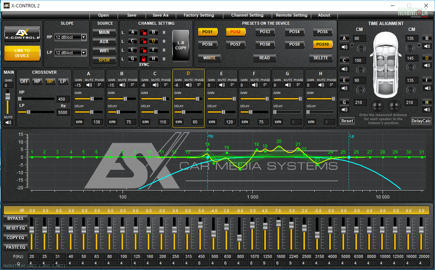Image resolution: width=435 pixels, height=270 pixels.
Task: Select MAIN as source
Action: 104,32
